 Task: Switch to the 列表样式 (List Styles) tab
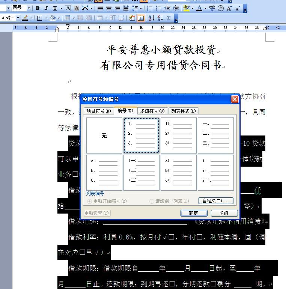tap(184, 111)
